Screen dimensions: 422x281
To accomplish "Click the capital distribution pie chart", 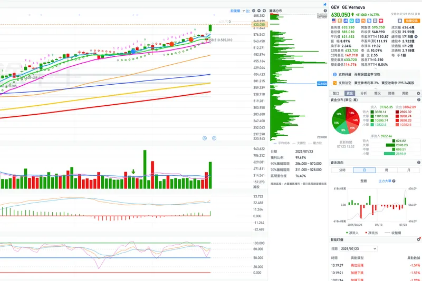I will click(346, 120).
